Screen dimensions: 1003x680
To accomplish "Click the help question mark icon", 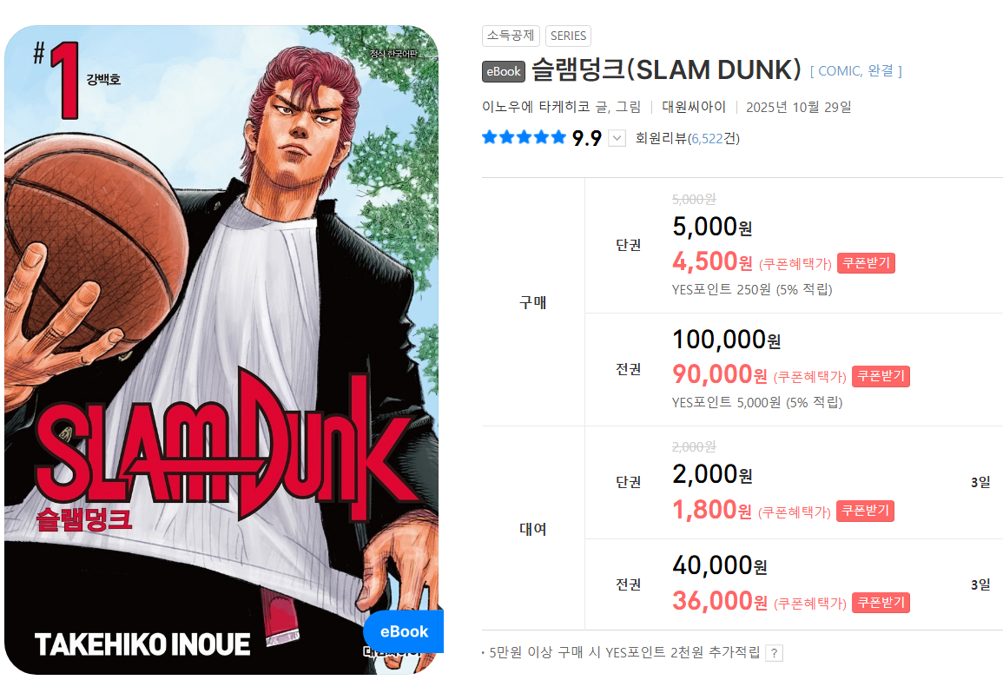I will click(774, 653).
